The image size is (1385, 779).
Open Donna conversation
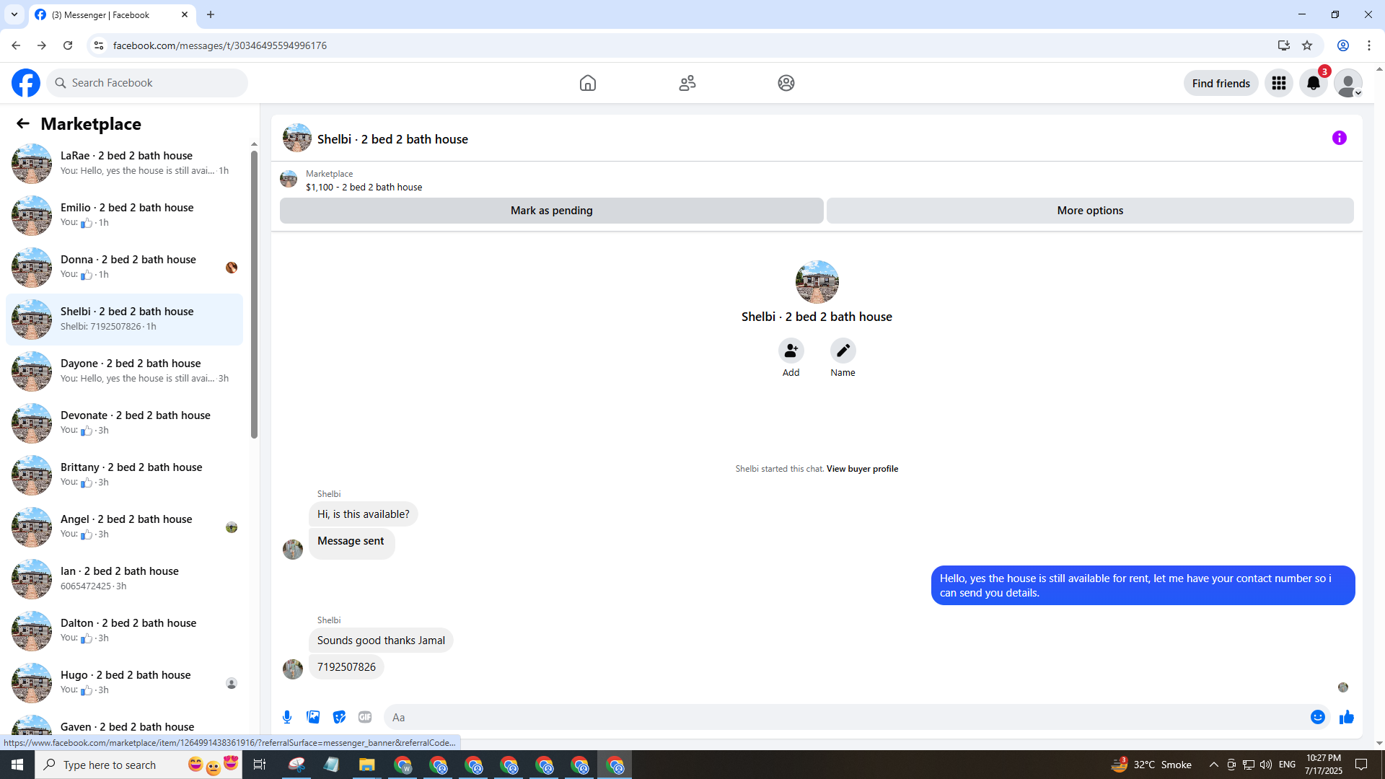click(124, 267)
